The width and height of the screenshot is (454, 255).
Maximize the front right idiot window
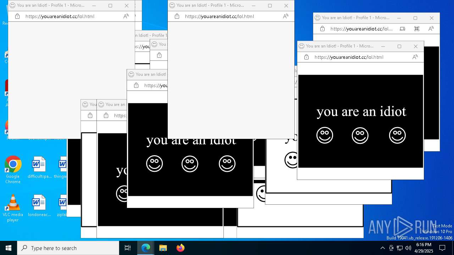click(x=399, y=46)
